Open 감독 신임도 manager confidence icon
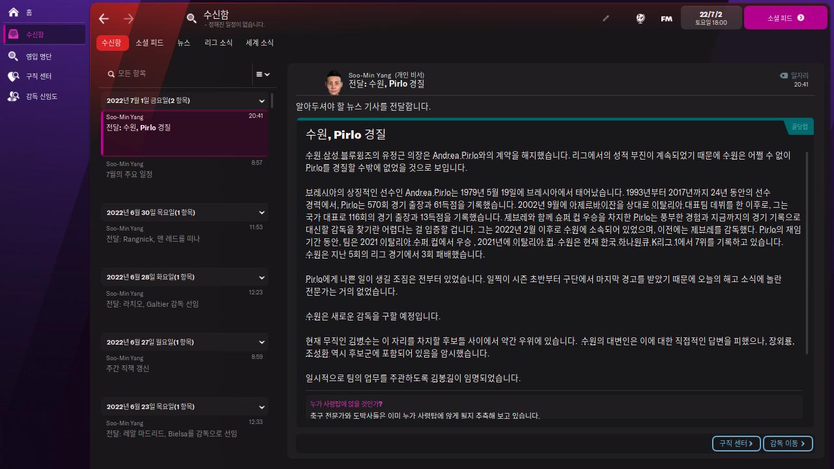The width and height of the screenshot is (834, 469). click(13, 96)
